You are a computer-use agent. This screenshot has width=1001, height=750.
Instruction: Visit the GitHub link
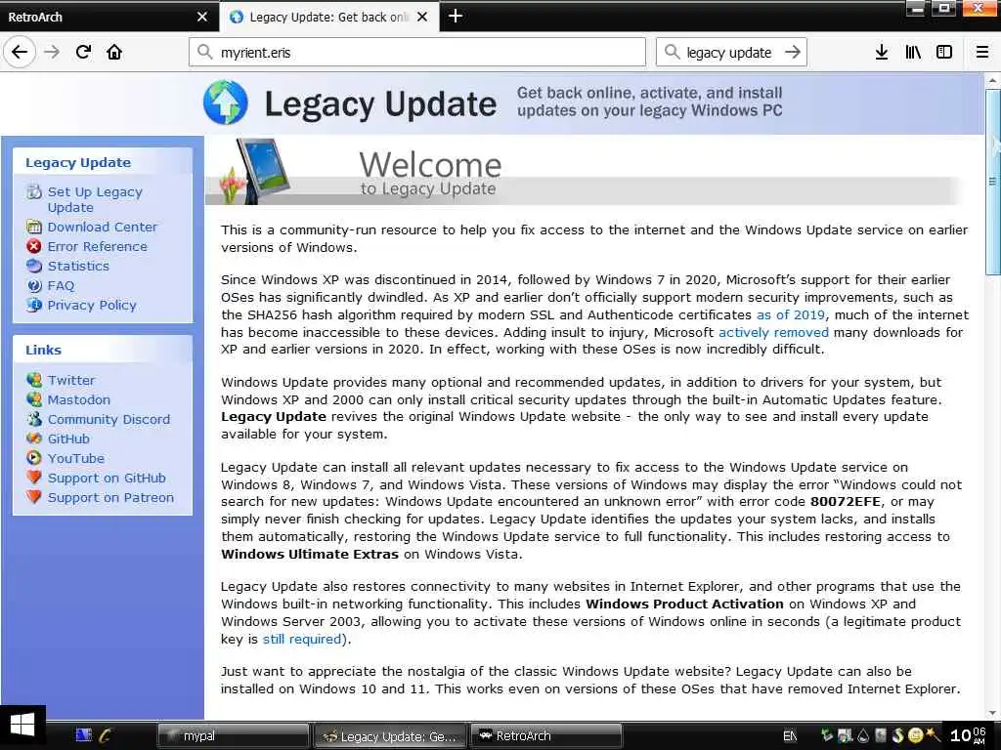68,438
